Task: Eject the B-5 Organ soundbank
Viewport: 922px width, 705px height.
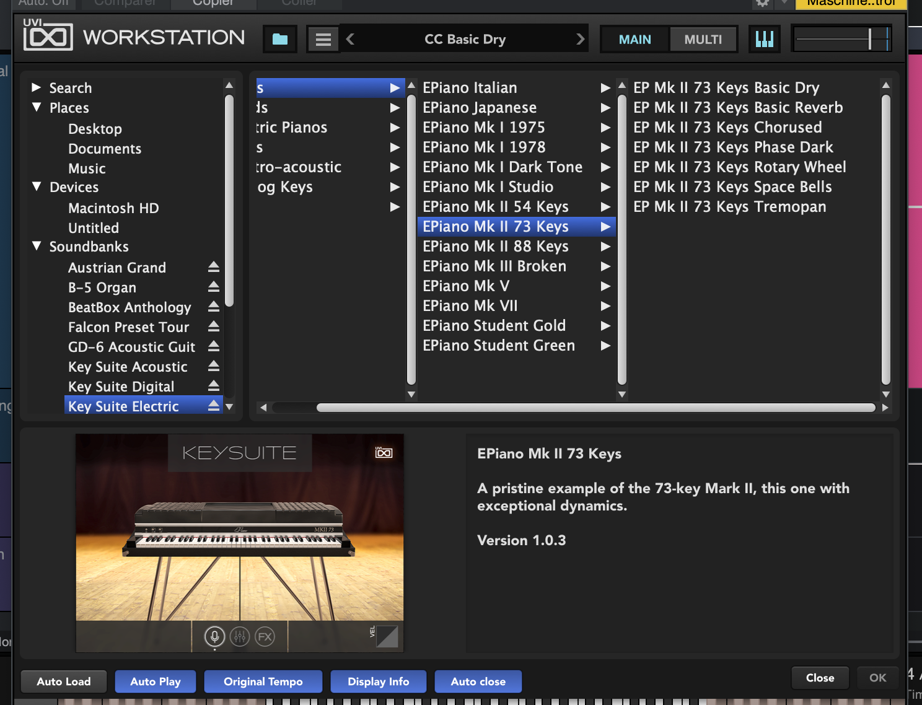Action: (214, 287)
